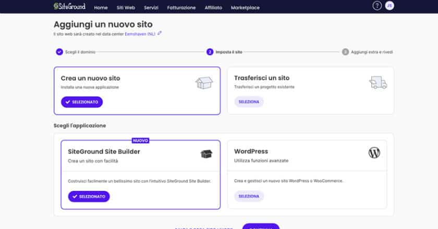Click the text Utilizza funzioni avanzate
The width and height of the screenshot is (438, 229).
click(261, 161)
